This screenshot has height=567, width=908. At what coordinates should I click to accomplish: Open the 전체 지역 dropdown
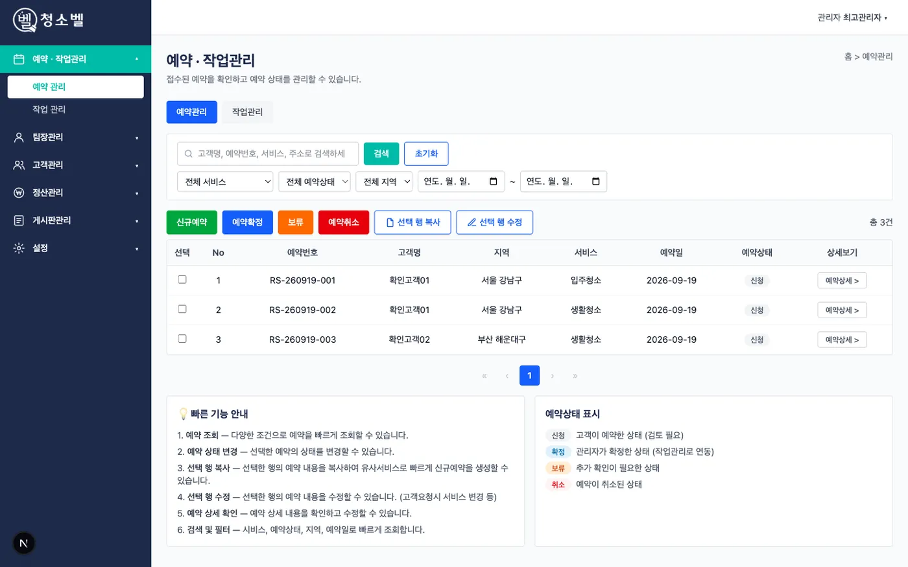coord(384,181)
